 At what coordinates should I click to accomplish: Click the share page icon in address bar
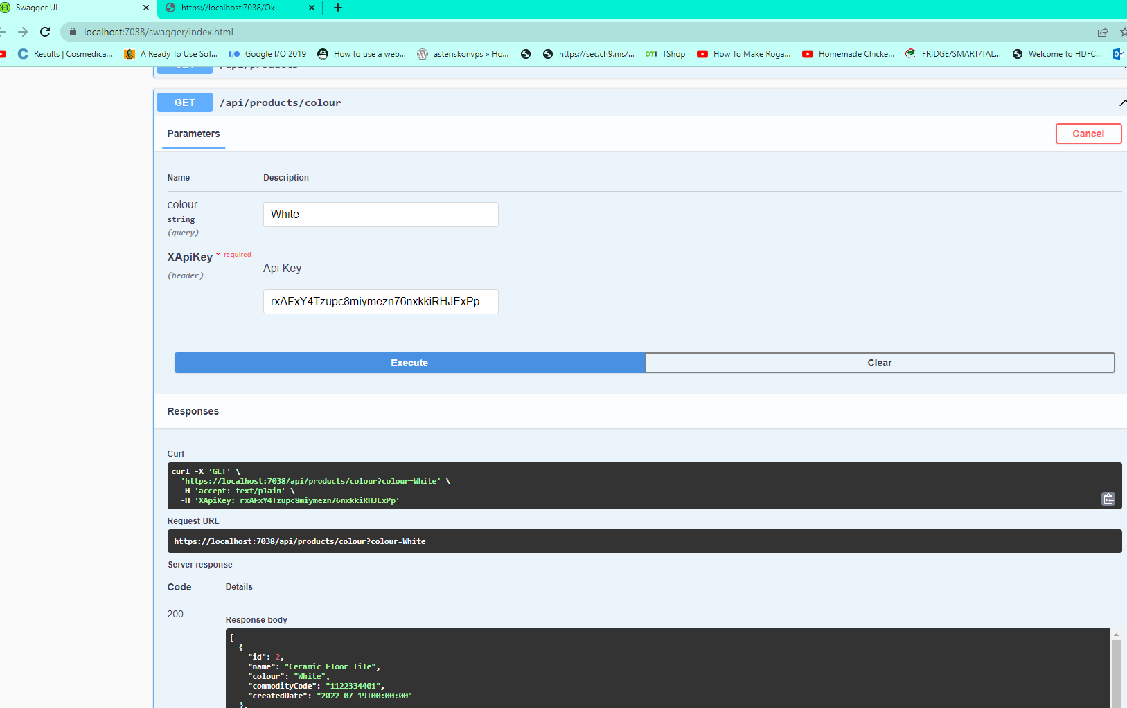click(1103, 32)
